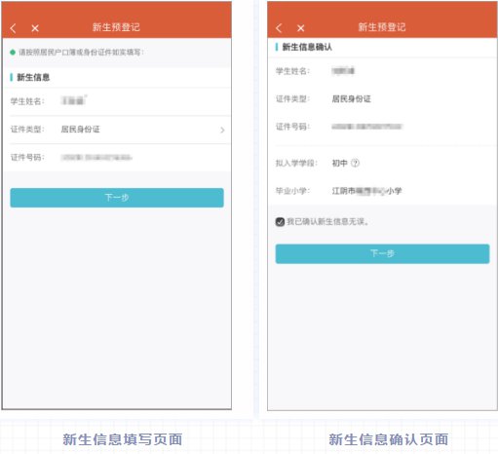Click 下一步 on the information form
Viewport: 498px width, 454px height.
(117, 198)
